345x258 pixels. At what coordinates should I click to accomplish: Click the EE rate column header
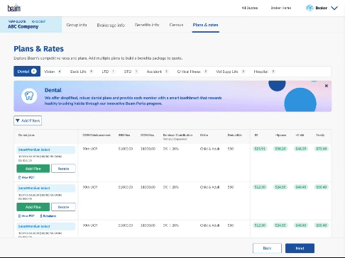point(256,135)
